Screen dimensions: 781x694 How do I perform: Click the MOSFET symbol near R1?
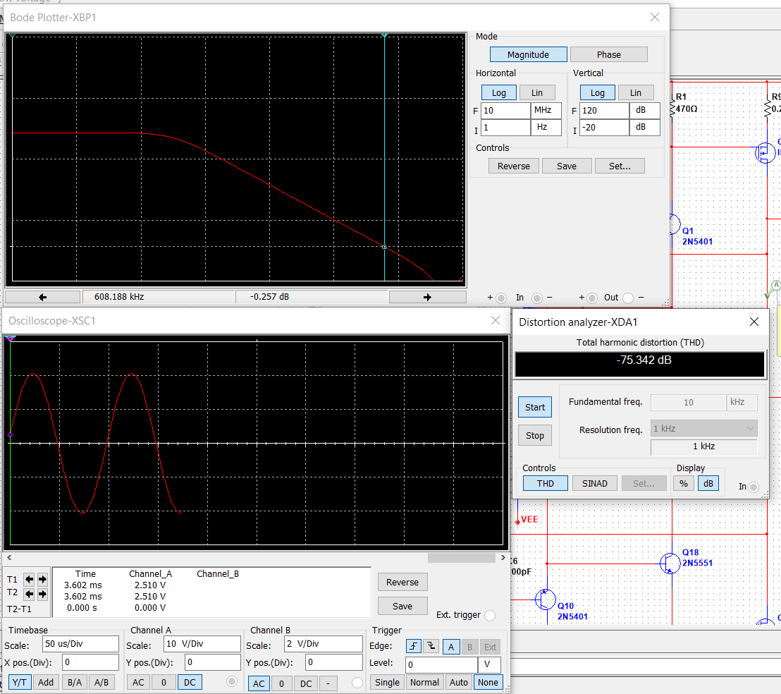coord(765,152)
